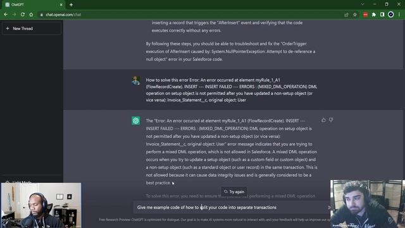This screenshot has width=405, height=228.
Task: Click the Try again button
Action: coord(234,192)
